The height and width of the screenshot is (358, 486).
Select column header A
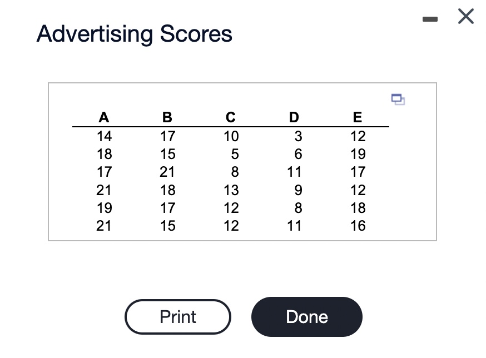coord(103,117)
